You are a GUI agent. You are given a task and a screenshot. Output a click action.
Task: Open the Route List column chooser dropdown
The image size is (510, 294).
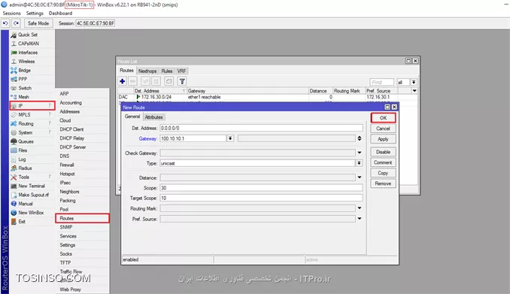pos(414,91)
